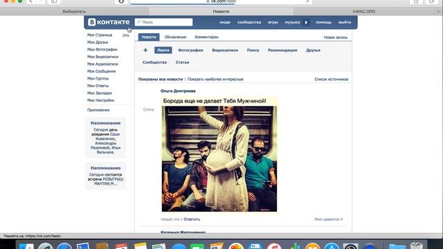Click the VKontakte logo in the header
This screenshot has width=443, height=249.
coord(109,22)
